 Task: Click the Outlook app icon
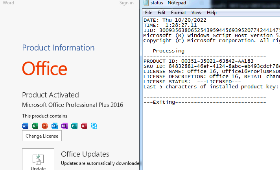(x=55, y=126)
